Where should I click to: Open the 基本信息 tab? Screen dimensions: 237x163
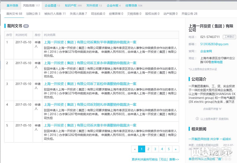(13, 6)
